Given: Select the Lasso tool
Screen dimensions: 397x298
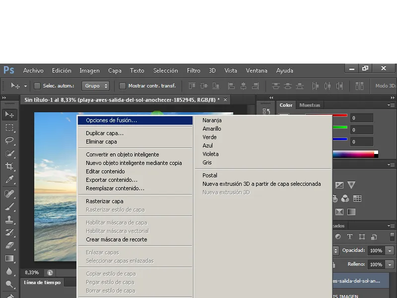Looking at the screenshot, I should (9, 141).
